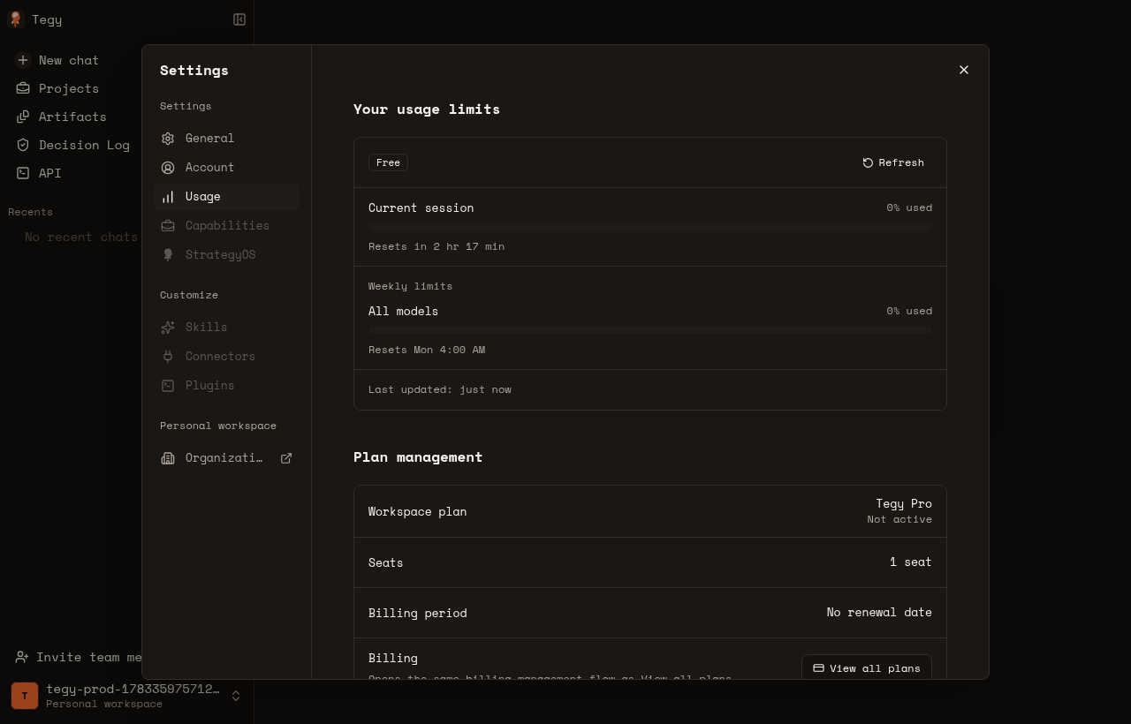1131x724 pixels.
Task: Click the Tegy logo icon
Action: click(x=15, y=19)
